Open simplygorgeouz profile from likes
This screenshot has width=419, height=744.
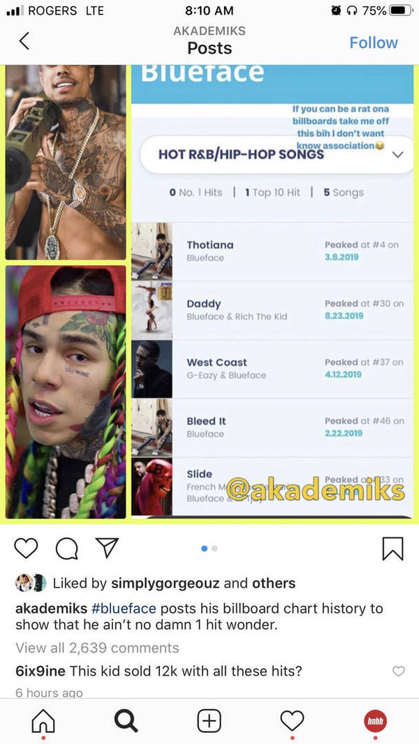(165, 583)
